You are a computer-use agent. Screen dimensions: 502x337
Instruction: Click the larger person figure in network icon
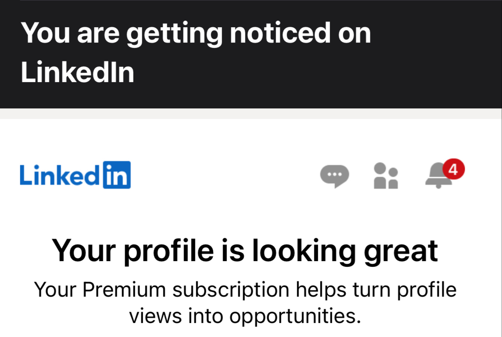tap(380, 176)
